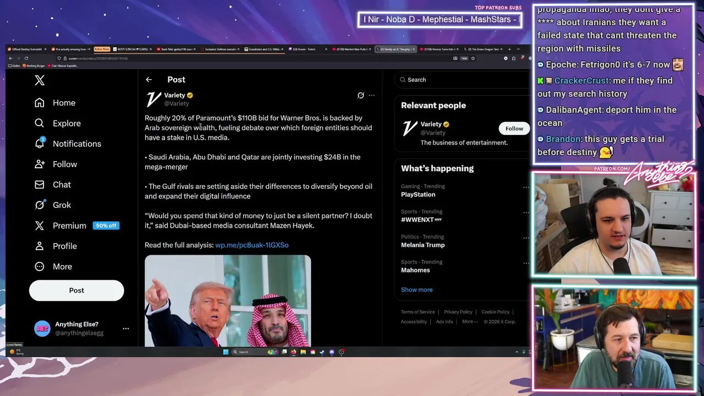This screenshot has height=396, width=704.
Task: Open Premium 50% off item
Action: click(x=76, y=226)
